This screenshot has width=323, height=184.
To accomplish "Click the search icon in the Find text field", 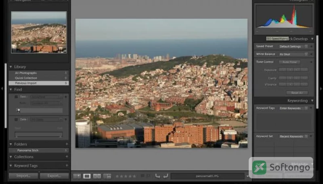I will (x=19, y=111).
